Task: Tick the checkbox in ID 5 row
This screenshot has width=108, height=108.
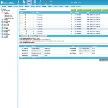Action: pyautogui.click(x=37, y=24)
